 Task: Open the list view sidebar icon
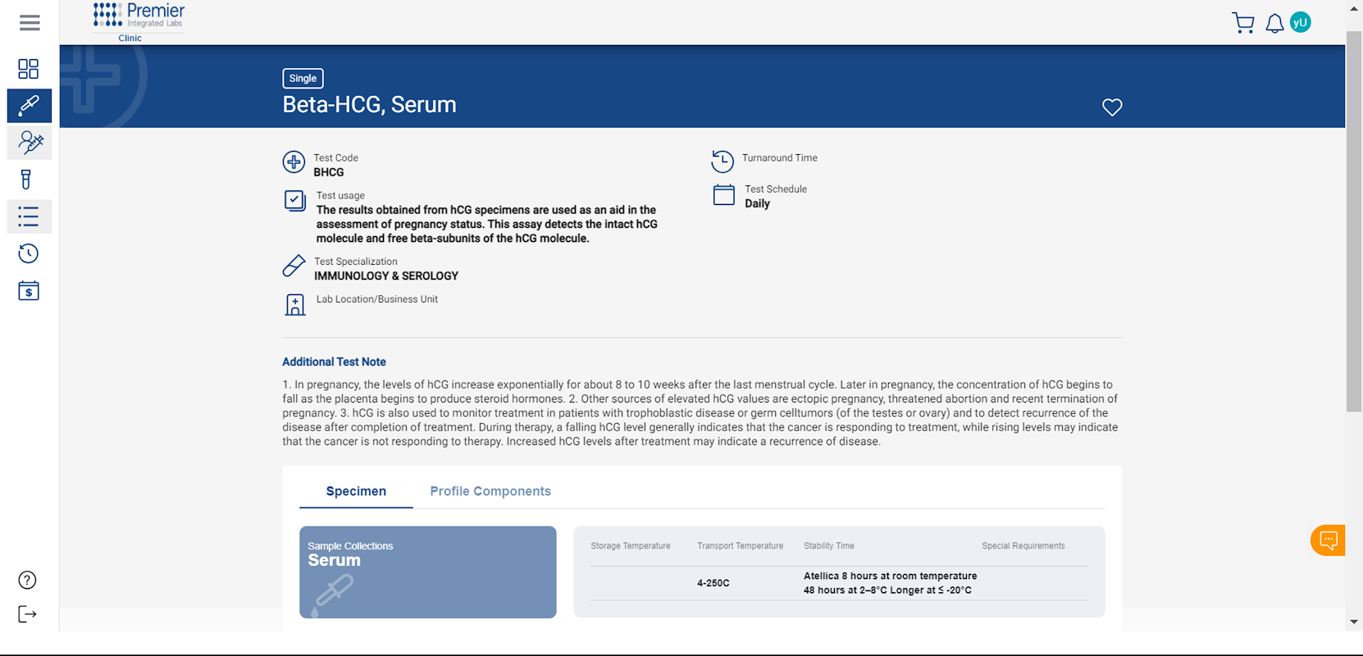click(29, 216)
